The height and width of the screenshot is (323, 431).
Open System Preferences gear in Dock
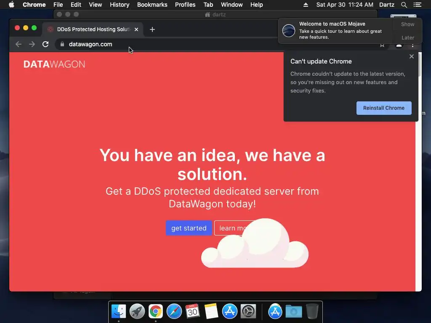coord(248,312)
